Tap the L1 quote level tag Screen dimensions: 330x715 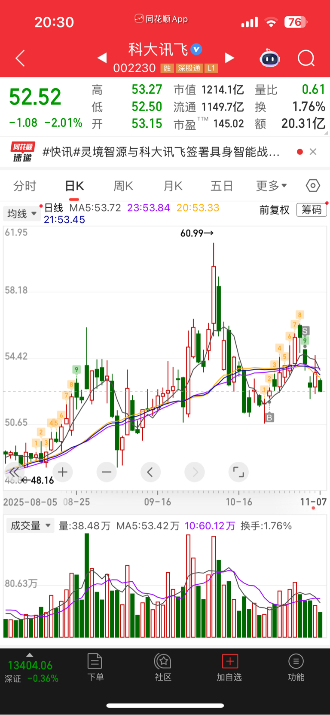click(211, 68)
